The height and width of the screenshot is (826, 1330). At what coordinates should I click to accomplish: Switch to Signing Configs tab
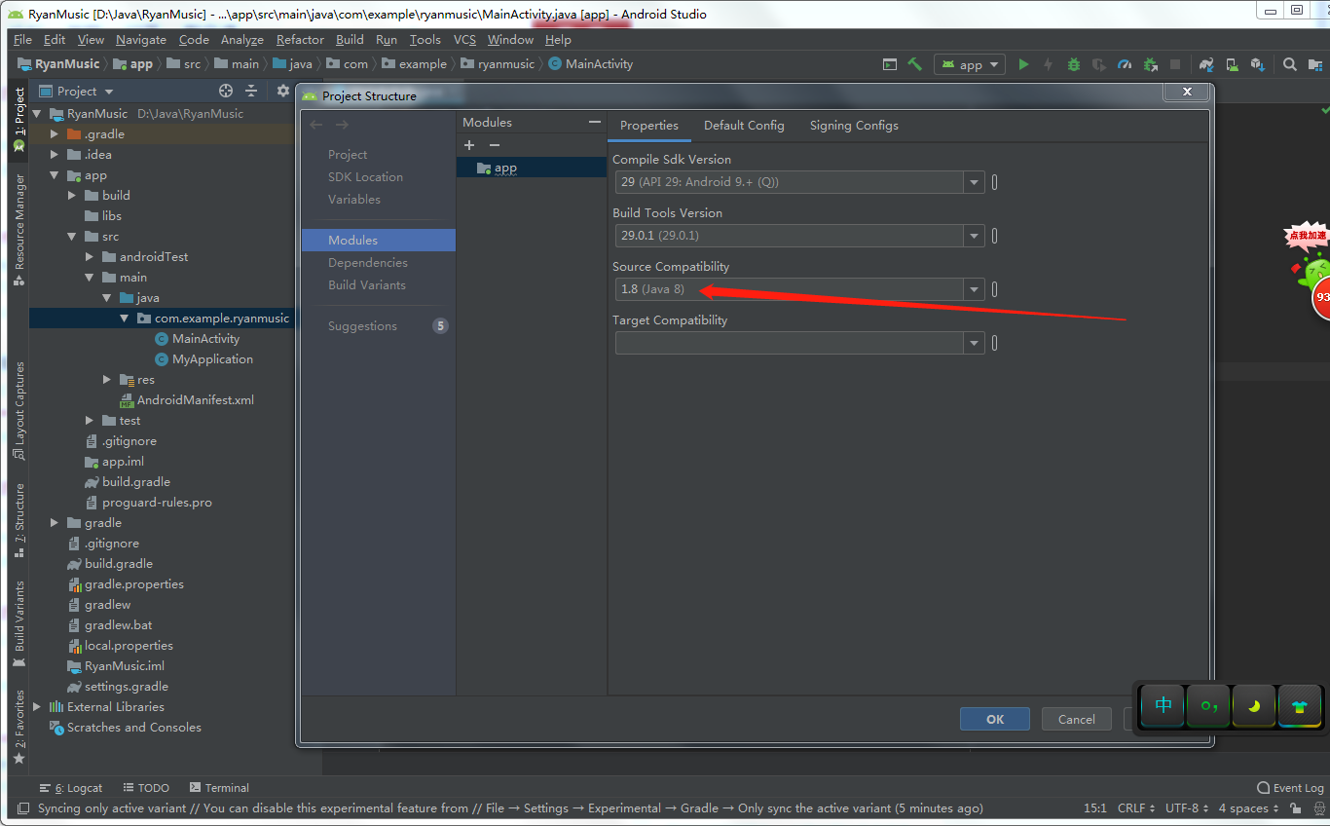coord(854,126)
